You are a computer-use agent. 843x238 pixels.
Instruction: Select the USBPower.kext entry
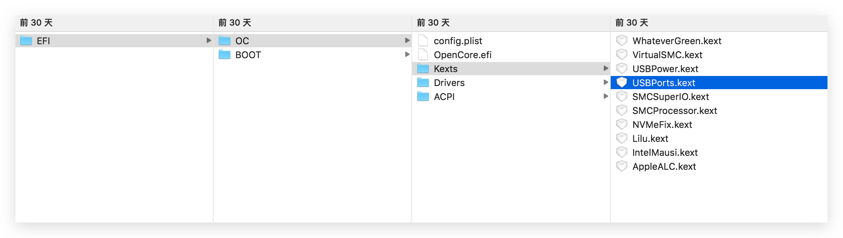pos(665,69)
